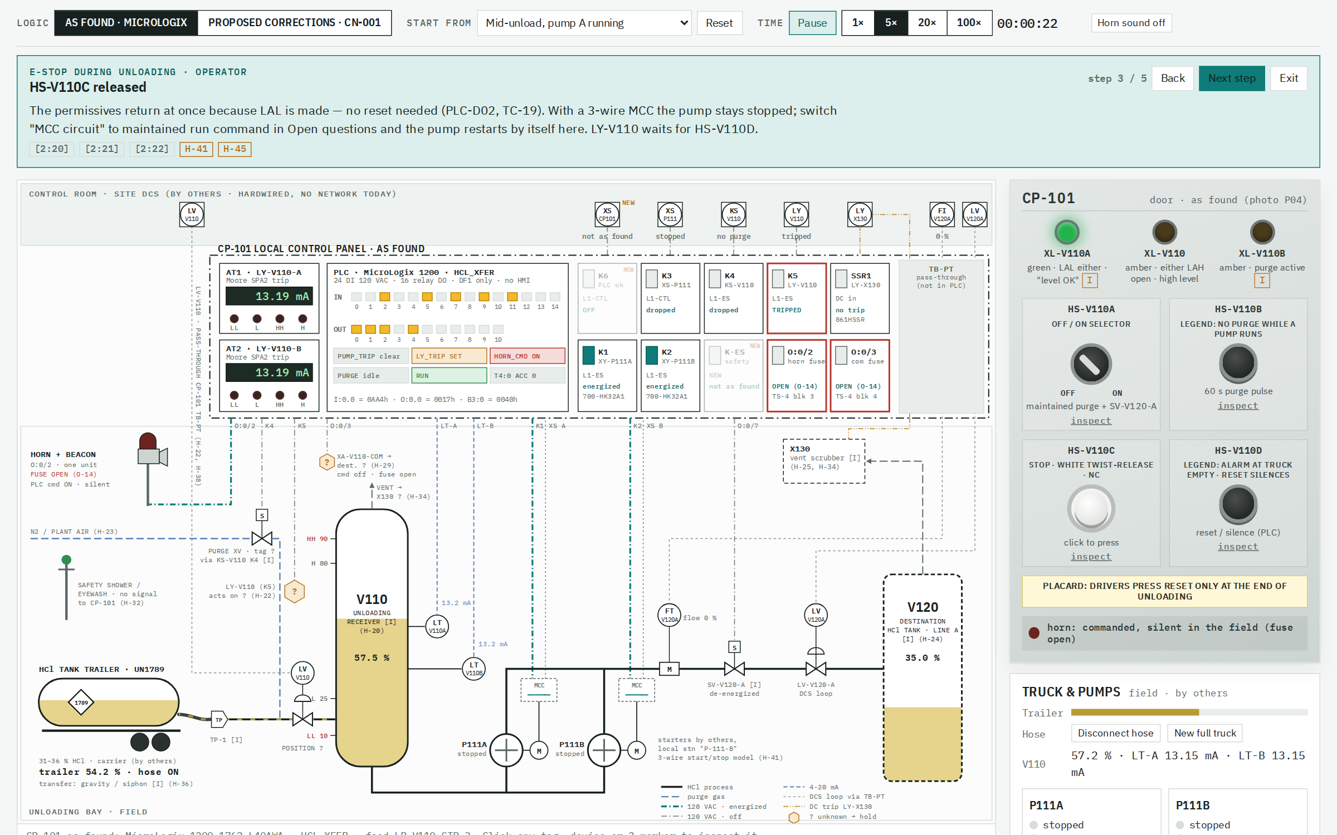Turn the HS-V110A OFF/ON selector knob

(1091, 364)
